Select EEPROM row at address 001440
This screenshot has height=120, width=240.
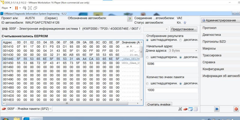point(71,59)
